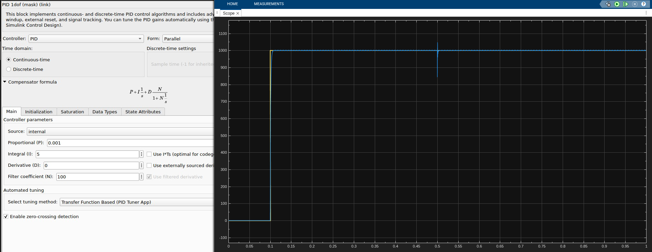Select the Continuous-time radio button

pos(9,60)
